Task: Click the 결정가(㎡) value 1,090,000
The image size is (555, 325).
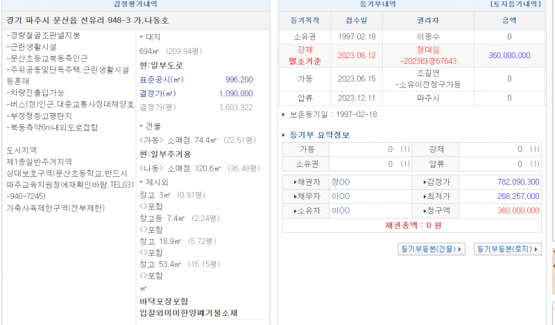Action: (236, 93)
